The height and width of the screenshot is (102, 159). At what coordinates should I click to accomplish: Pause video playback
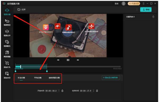pos(68,60)
